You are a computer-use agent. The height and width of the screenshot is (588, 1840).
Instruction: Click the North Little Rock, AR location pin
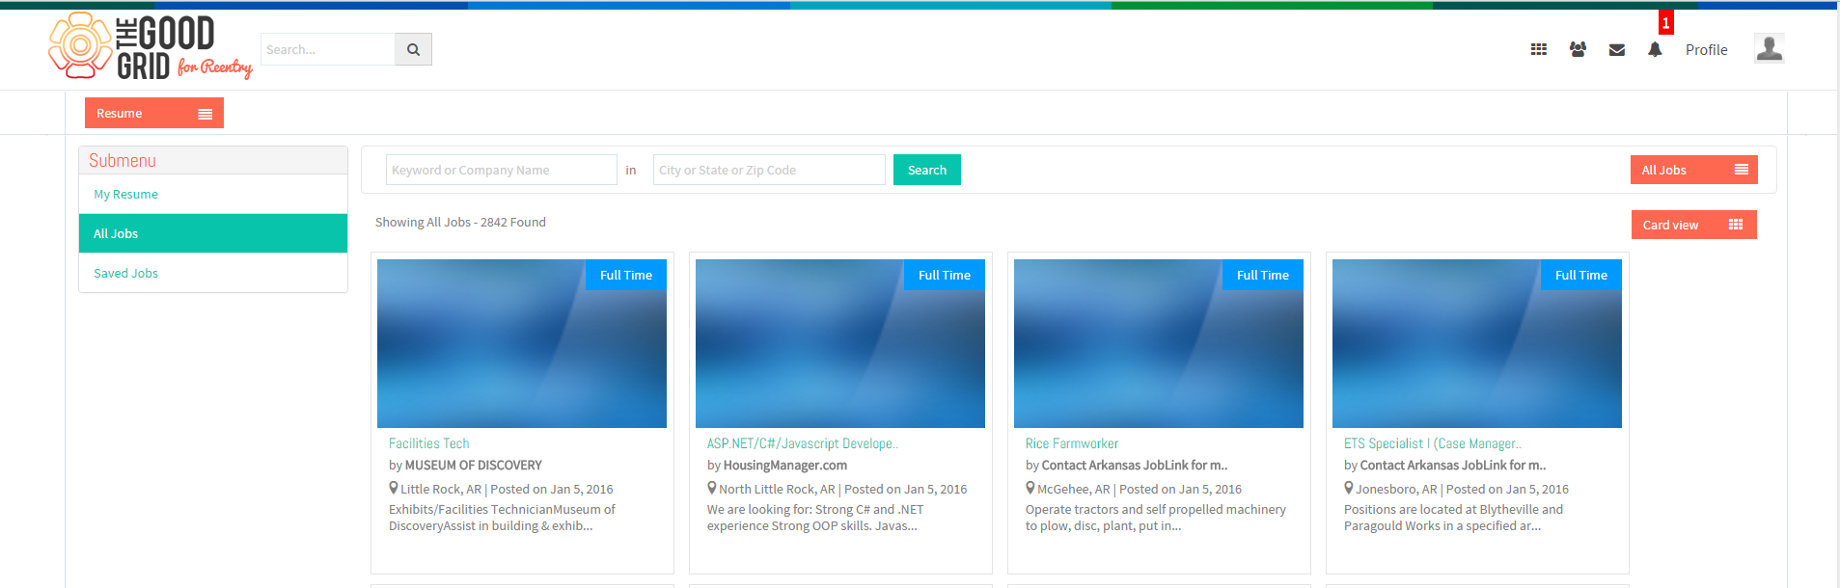712,488
